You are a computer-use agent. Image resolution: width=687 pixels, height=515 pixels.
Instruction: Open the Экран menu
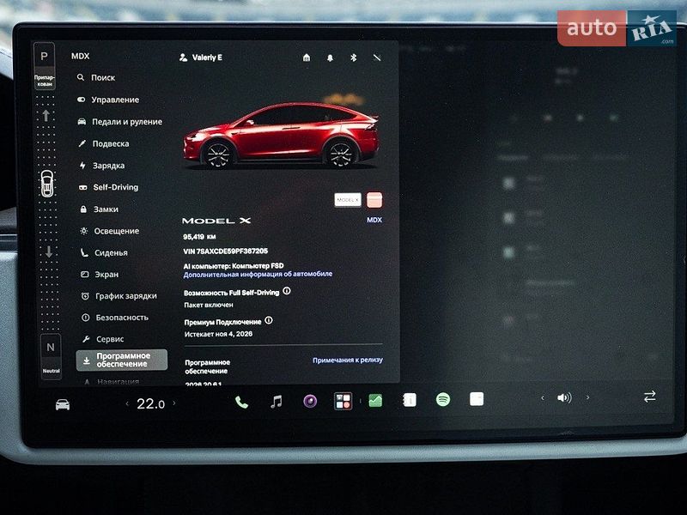click(100, 275)
